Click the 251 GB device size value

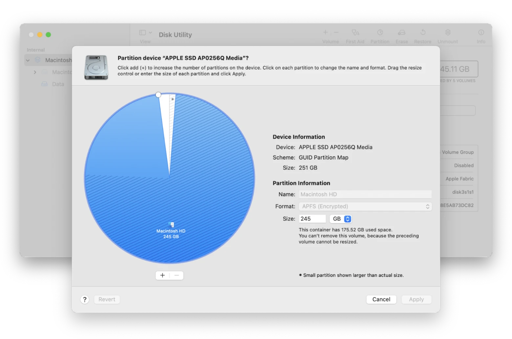[x=308, y=168]
